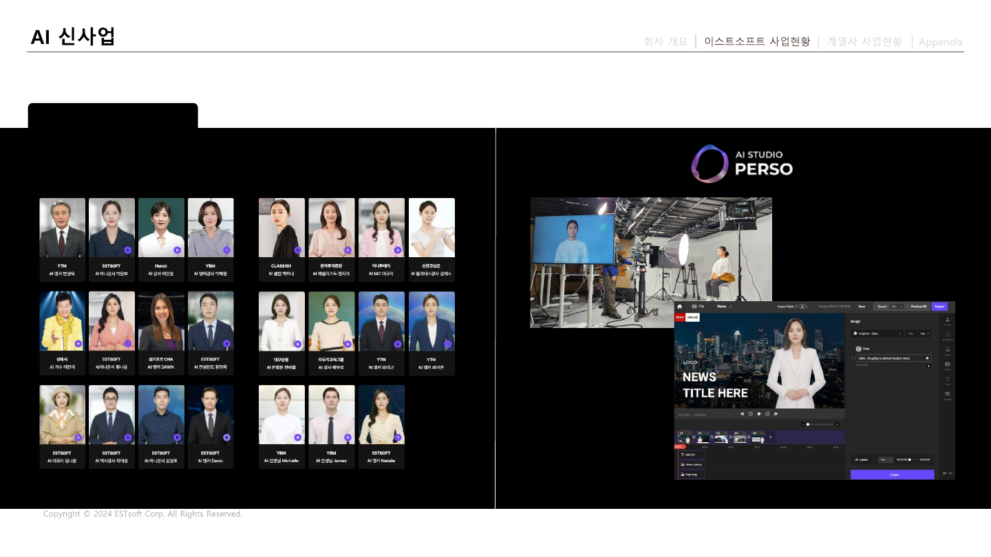This screenshot has width=991, height=557.
Task: Play the 김해시 AI 가수 avatar video
Action: pos(78,344)
